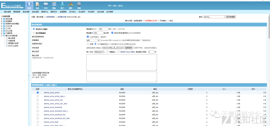Expand the 系统设置 folder node
The image size is (270, 126).
(x=2, y=19)
